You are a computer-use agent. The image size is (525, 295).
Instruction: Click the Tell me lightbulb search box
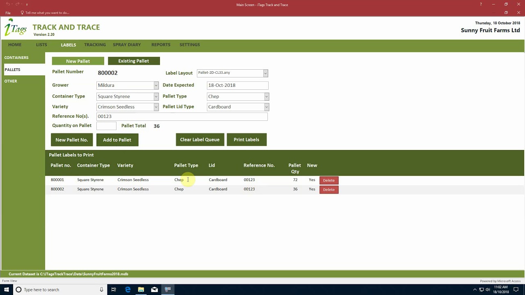45,13
